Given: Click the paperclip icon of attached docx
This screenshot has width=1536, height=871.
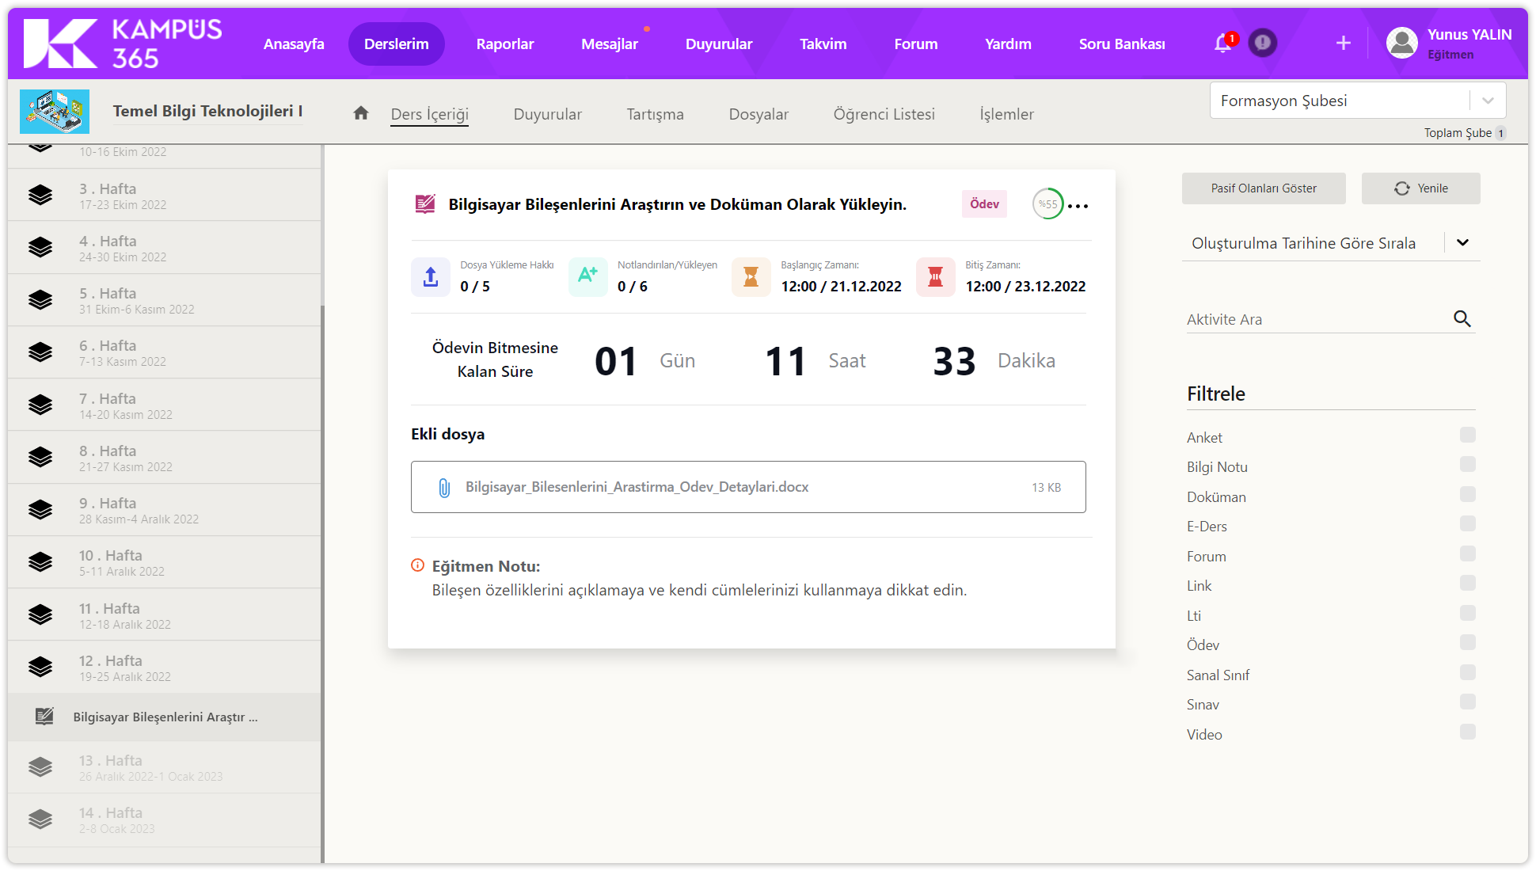Looking at the screenshot, I should pos(444,488).
